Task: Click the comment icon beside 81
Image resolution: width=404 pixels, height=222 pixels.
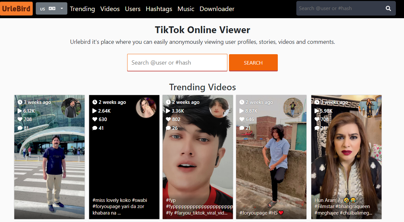Action: point(20,128)
